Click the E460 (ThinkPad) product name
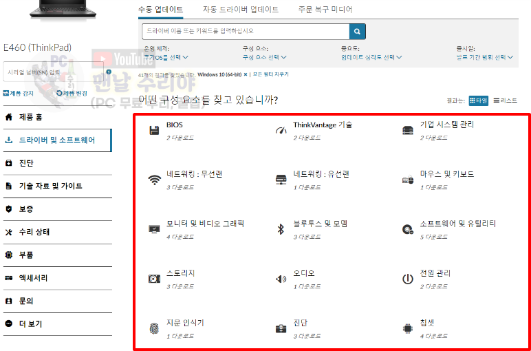The width and height of the screenshot is (531, 351). [38, 47]
